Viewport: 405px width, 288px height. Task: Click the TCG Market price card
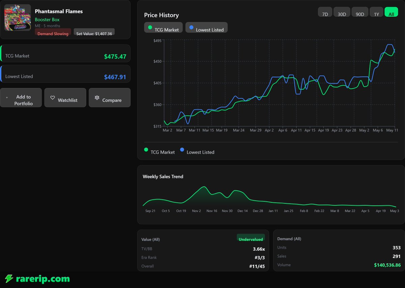pyautogui.click(x=65, y=53)
